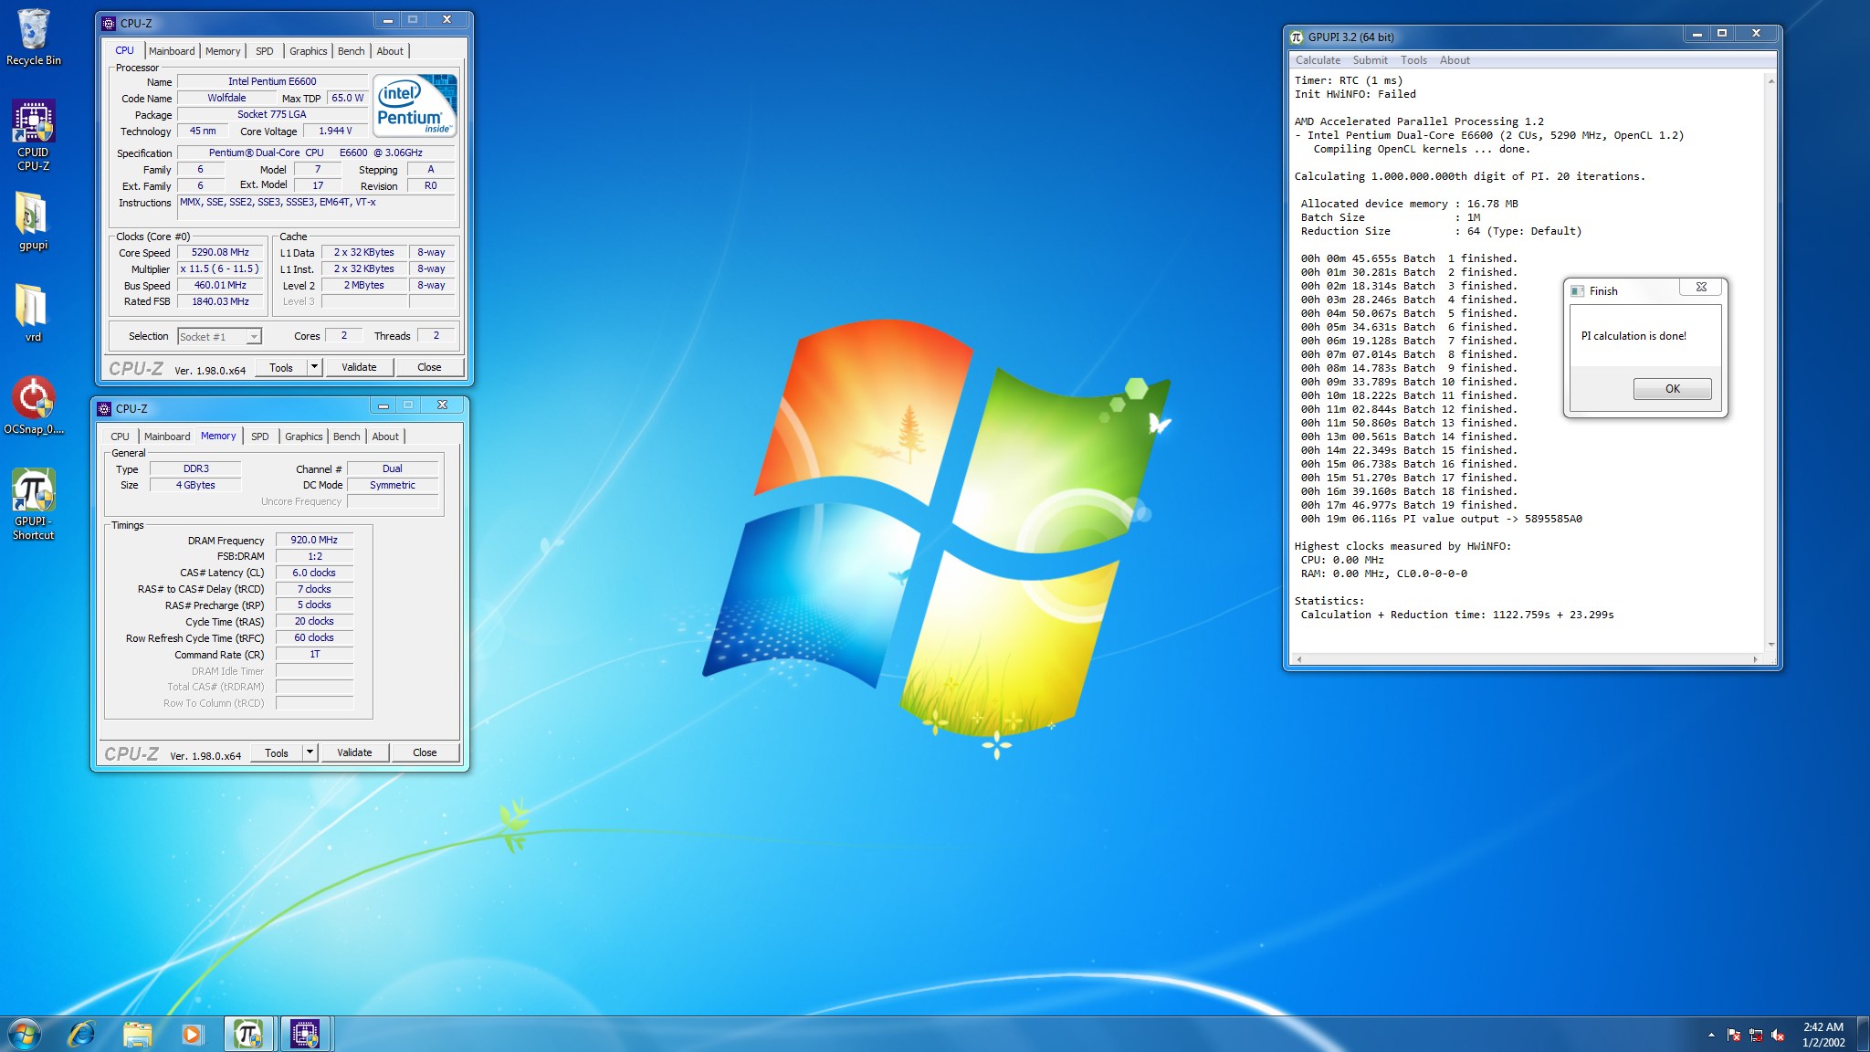Click the bottom CPU-Z window title icon
1870x1052 pixels.
point(104,408)
